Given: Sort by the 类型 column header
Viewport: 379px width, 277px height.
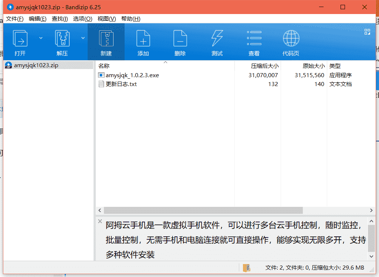Looking at the screenshot, I should pos(351,66).
